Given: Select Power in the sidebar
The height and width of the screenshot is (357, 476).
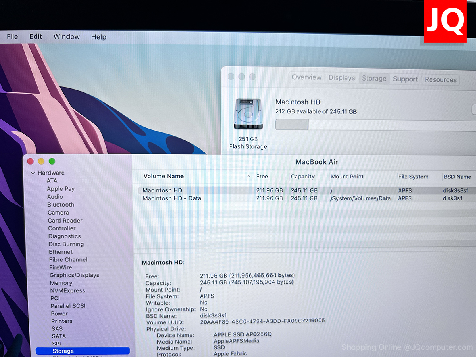Looking at the screenshot, I should click(x=59, y=313).
